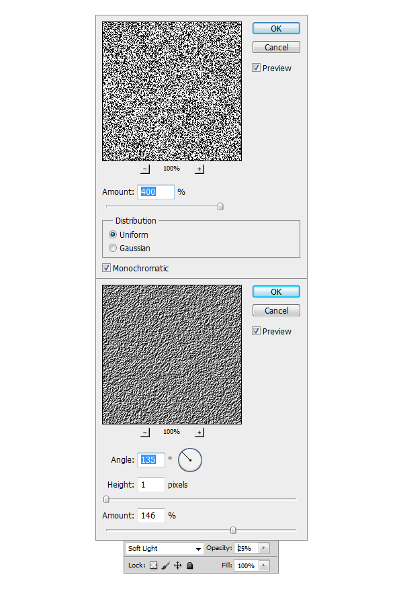Viewport: 403px width, 591px height.
Task: Click the Emboss Amount field showing 146
Action: point(151,515)
